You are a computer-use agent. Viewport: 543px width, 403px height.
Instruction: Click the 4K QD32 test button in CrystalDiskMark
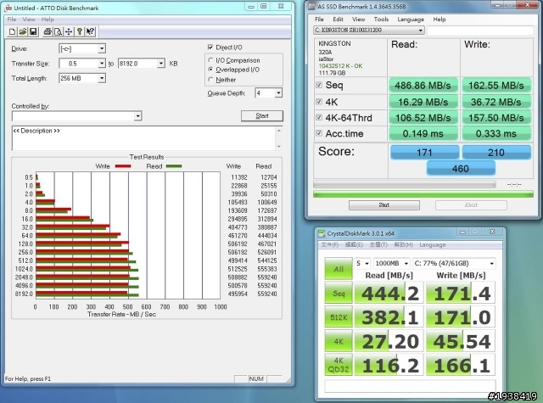click(339, 365)
